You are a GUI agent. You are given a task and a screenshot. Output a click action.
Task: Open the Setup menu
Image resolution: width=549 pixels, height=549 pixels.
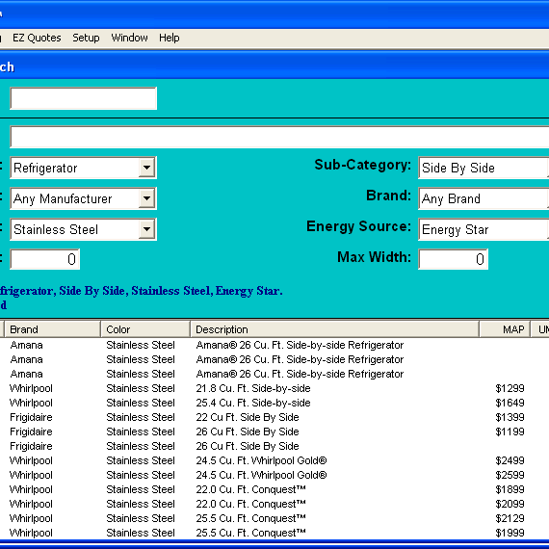point(86,38)
